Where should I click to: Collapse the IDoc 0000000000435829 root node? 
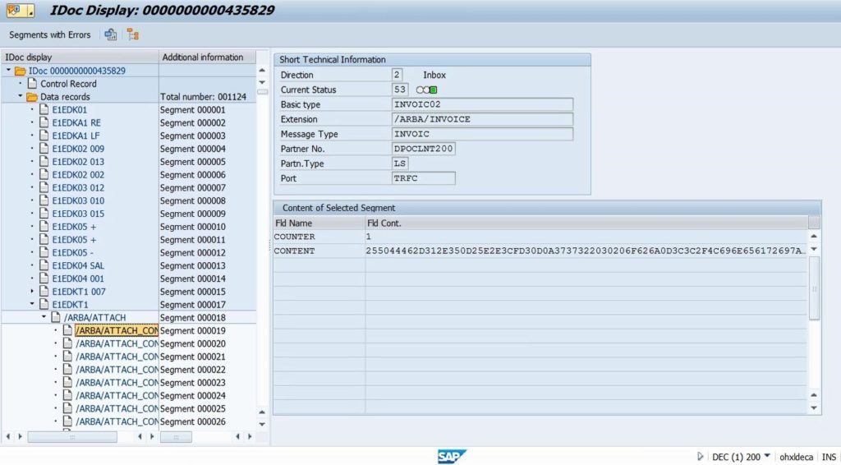tap(8, 71)
